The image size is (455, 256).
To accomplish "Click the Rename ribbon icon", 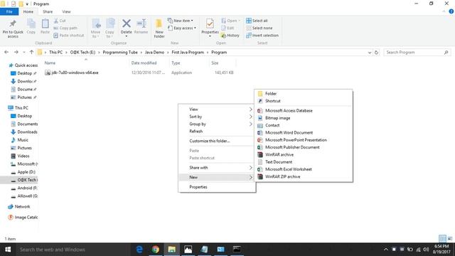I will pos(141,23).
